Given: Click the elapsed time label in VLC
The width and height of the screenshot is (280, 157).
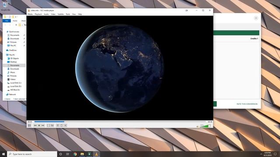Looking at the screenshot, I should click(x=30, y=122).
